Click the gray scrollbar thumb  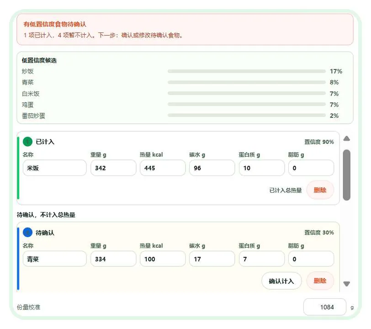coord(347,175)
